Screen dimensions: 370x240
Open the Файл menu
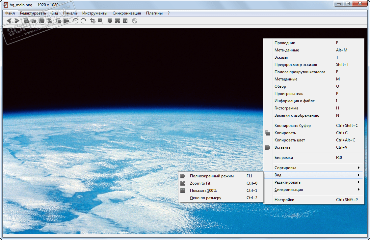click(x=10, y=13)
